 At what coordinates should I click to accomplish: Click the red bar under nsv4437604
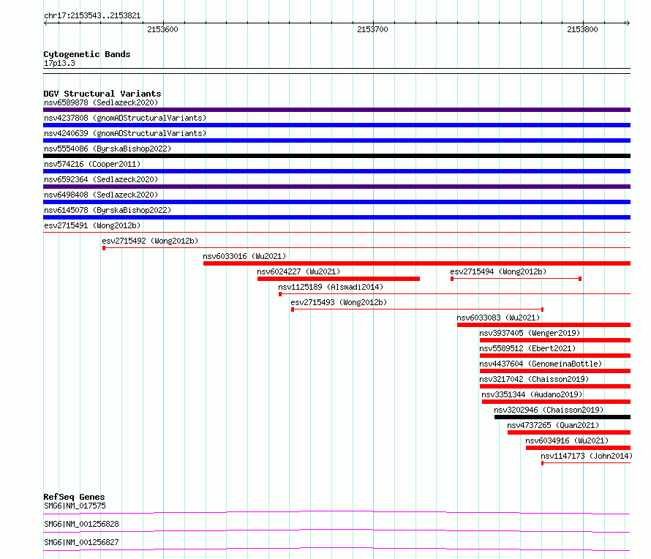tap(555, 371)
